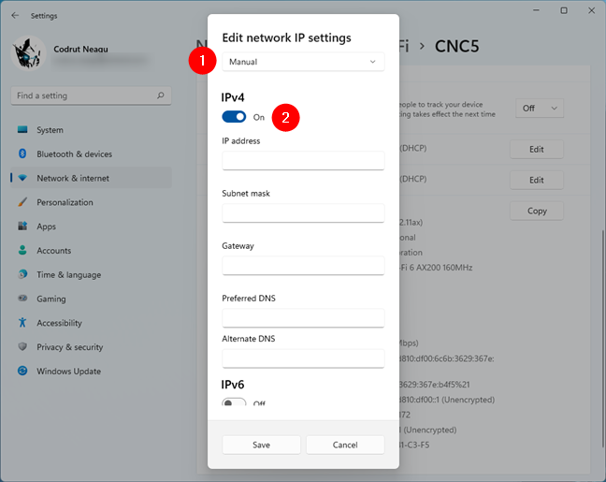Click the Accessibility figure icon

click(22, 322)
